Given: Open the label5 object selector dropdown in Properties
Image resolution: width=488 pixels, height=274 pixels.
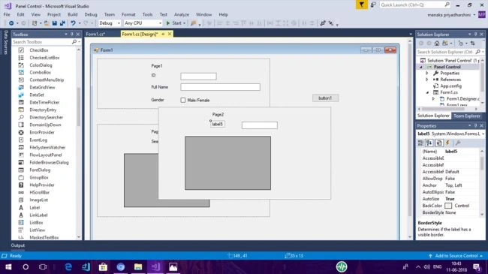Looking at the screenshot, I should pyautogui.click(x=483, y=134).
